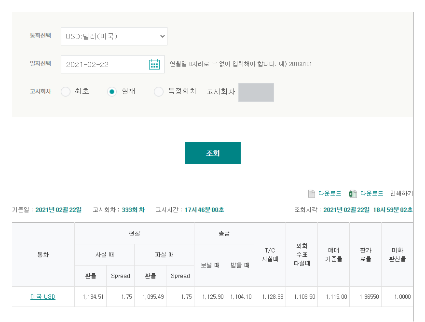The height and width of the screenshot is (322, 425).
Task: Open the 미국 USD currency link
Action: pos(43,297)
